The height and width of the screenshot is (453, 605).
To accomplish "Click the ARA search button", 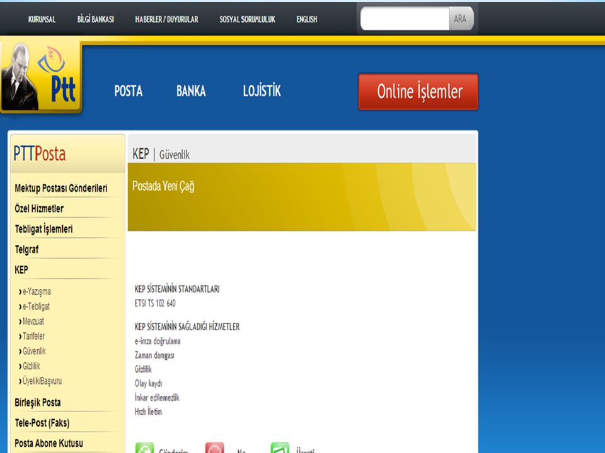I will click(x=461, y=18).
